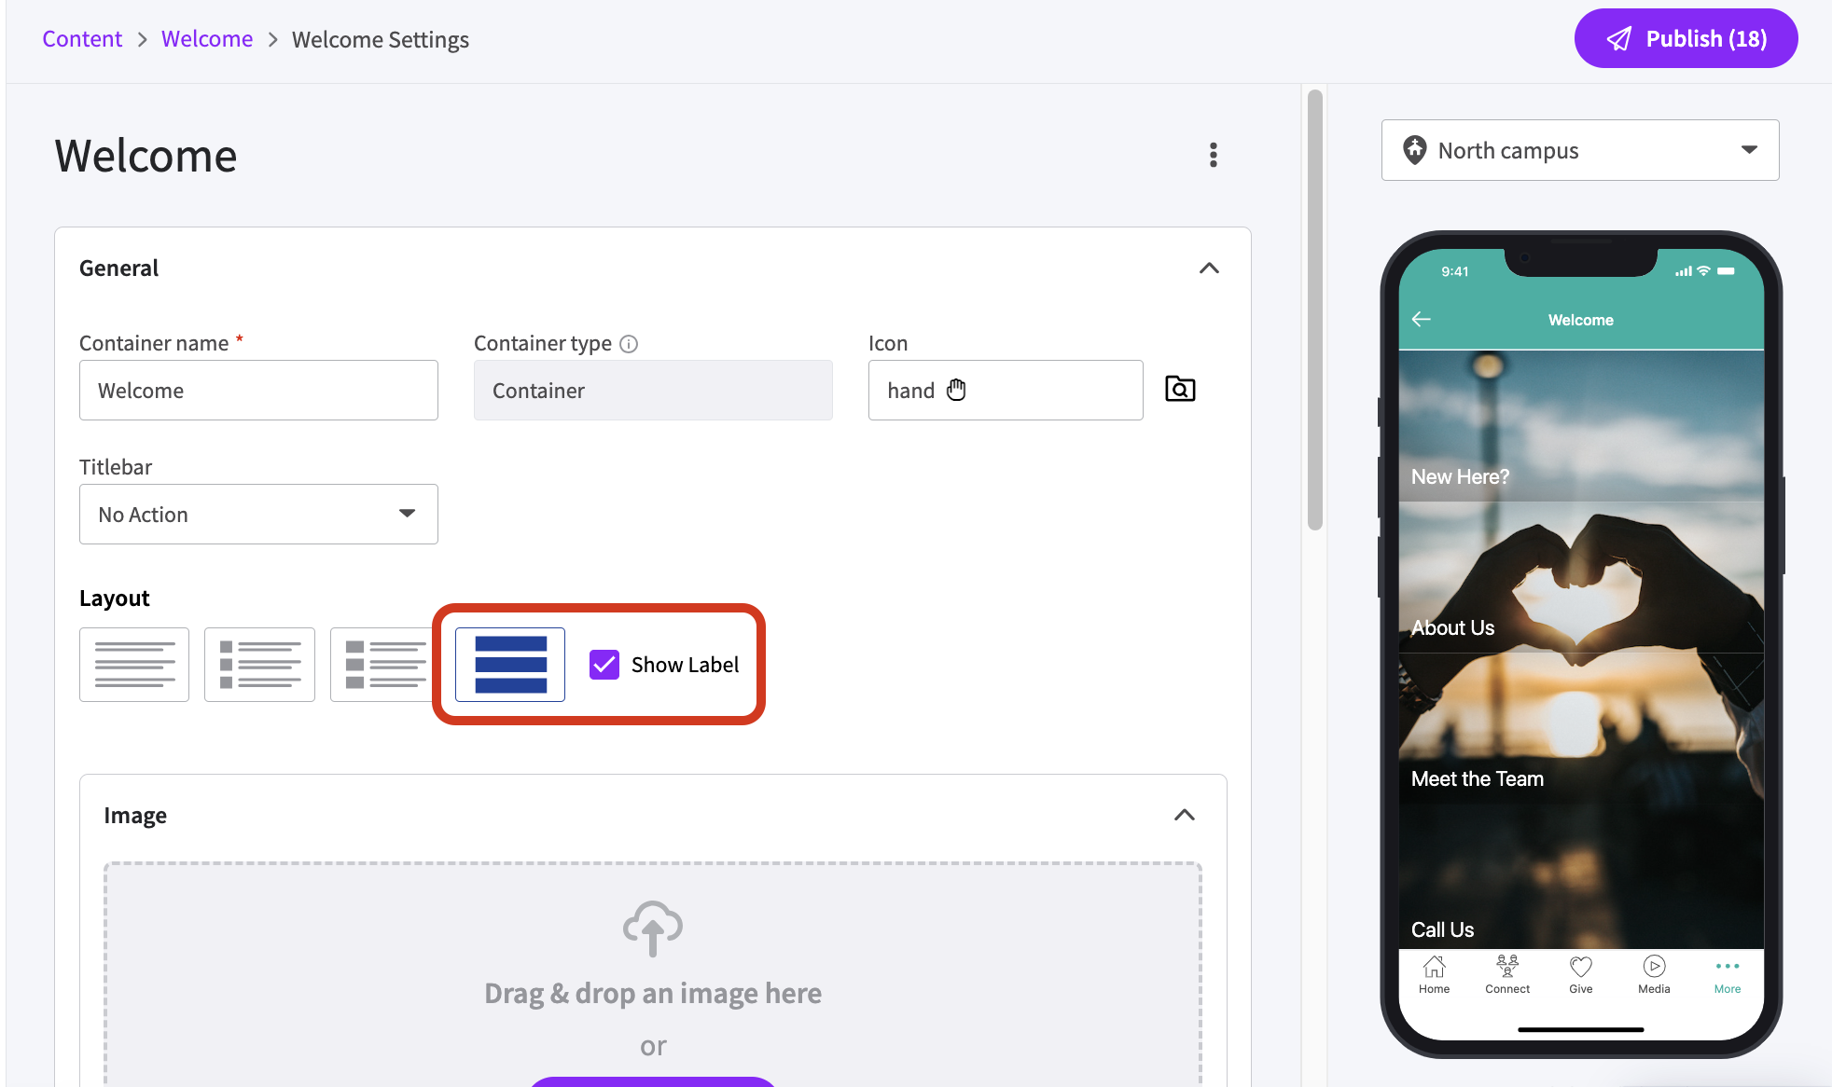Open the three-dot options menu beside Welcome
Screen dimensions: 1832x1087
tap(1213, 155)
